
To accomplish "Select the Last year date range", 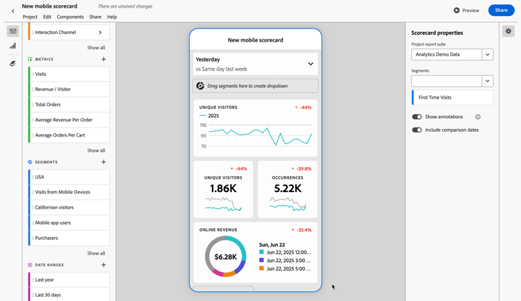I will [69, 279].
